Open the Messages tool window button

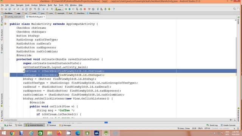click(x=65, y=125)
